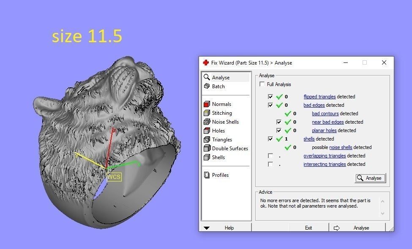412x249 pixels.
Task: Open the Batch item icon
Action: [207, 86]
